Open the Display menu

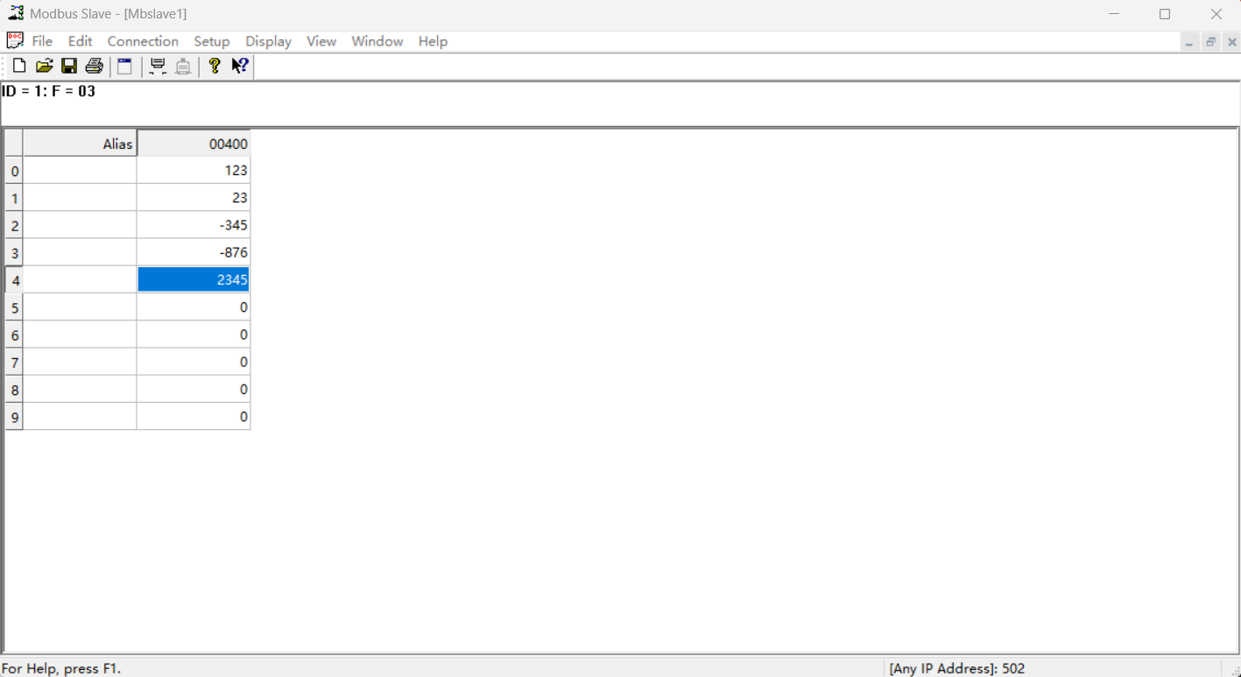pyautogui.click(x=268, y=41)
